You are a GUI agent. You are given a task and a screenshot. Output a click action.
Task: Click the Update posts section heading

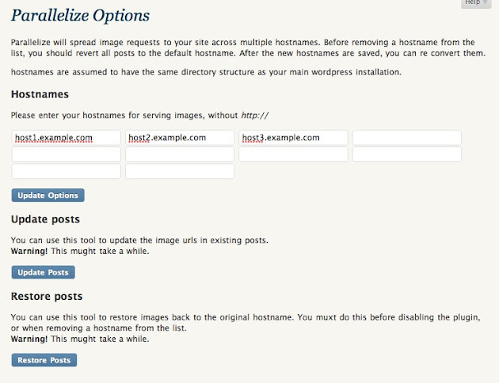point(45,219)
